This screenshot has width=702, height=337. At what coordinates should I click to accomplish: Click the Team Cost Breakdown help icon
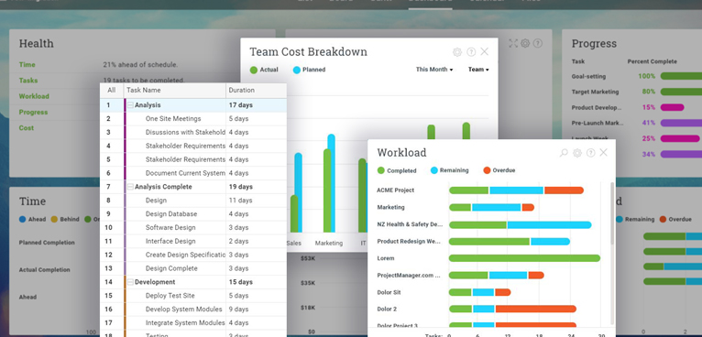point(471,52)
